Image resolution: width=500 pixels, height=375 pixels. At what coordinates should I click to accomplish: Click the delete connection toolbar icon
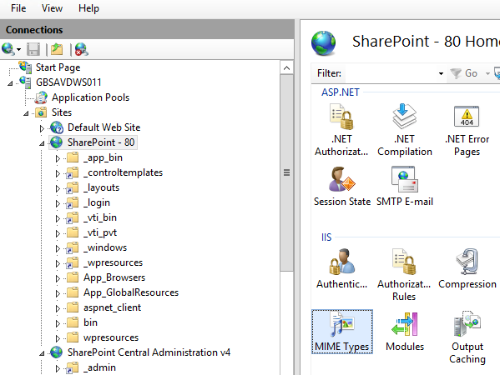pyautogui.click(x=82, y=50)
